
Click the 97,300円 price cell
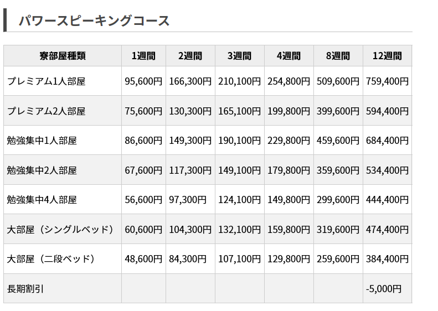188,200
